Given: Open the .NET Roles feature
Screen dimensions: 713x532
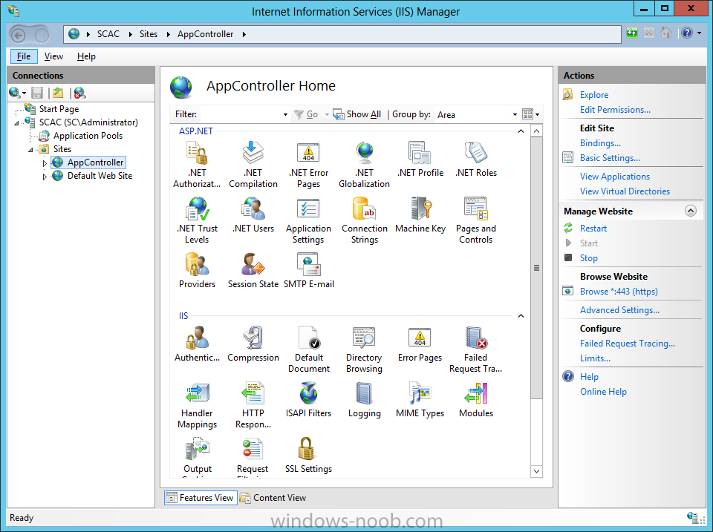Looking at the screenshot, I should click(x=476, y=159).
